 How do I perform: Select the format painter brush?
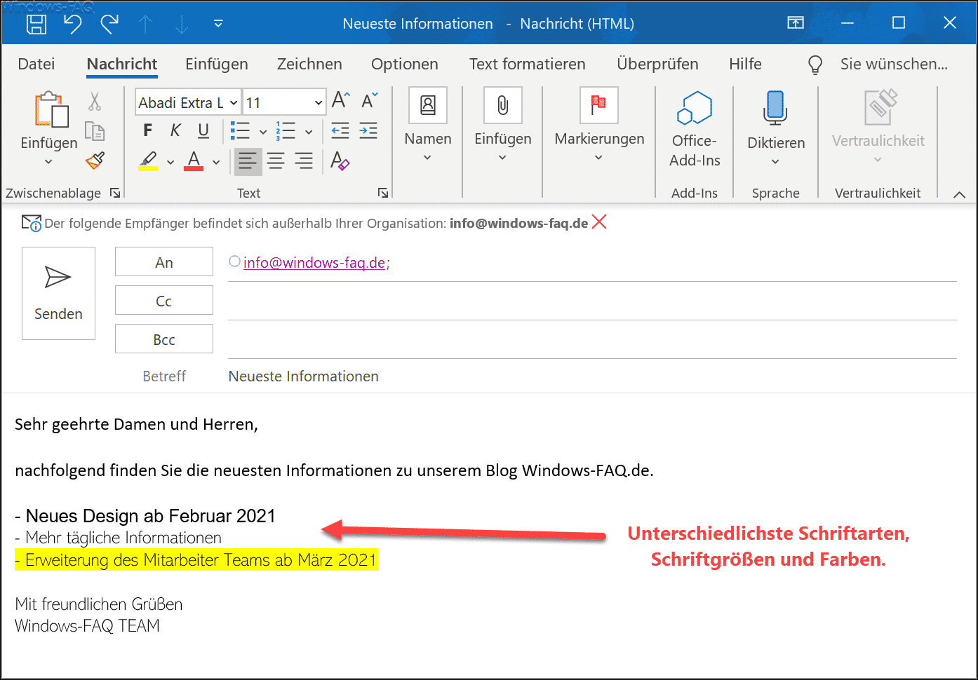[x=95, y=161]
